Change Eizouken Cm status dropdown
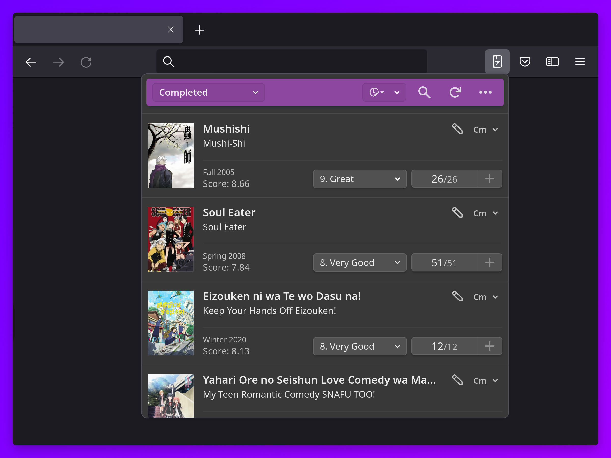The image size is (611, 458). pos(485,297)
